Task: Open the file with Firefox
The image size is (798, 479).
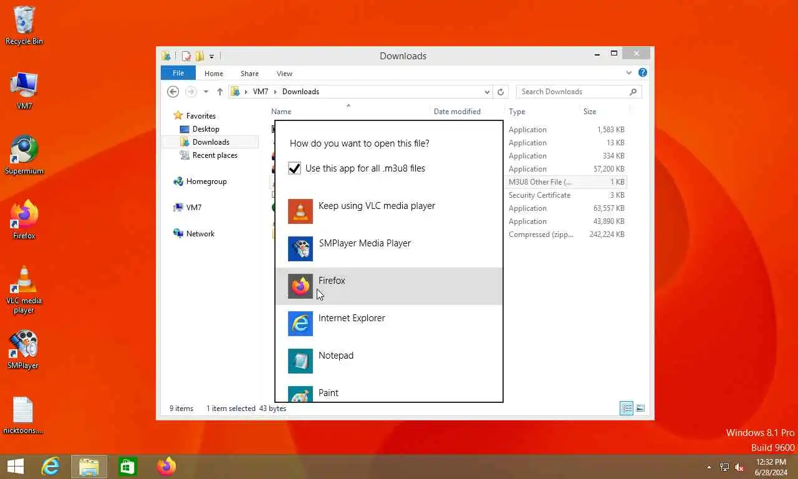Action: pyautogui.click(x=388, y=286)
